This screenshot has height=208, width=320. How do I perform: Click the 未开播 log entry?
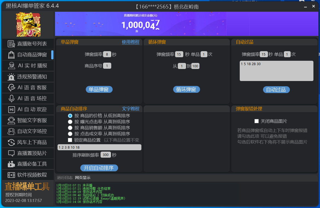pos(74,185)
